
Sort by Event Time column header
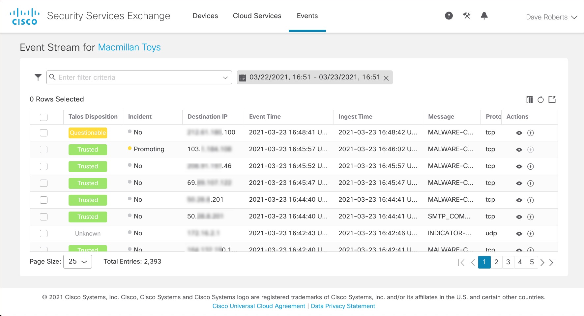click(x=265, y=117)
